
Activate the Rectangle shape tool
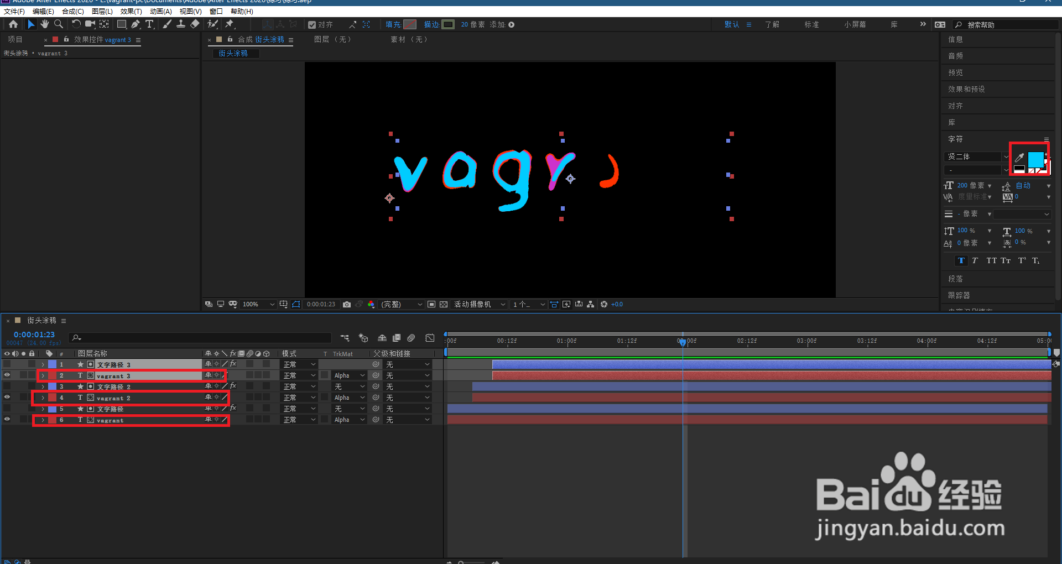(122, 24)
